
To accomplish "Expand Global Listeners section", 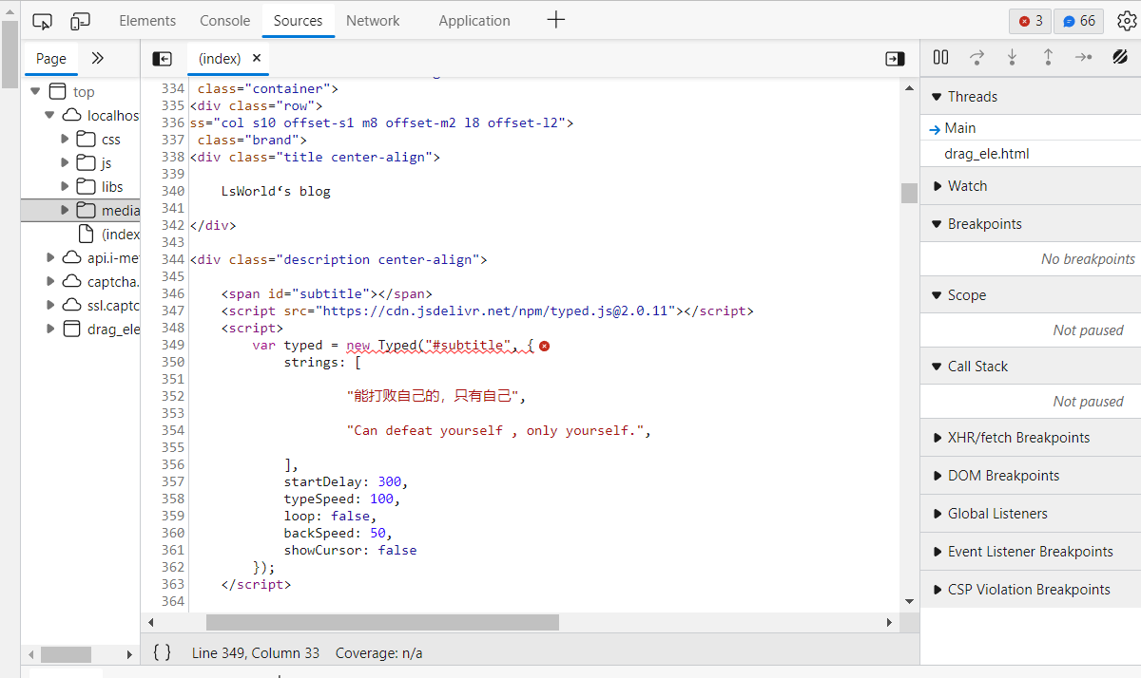I will (x=1031, y=514).
